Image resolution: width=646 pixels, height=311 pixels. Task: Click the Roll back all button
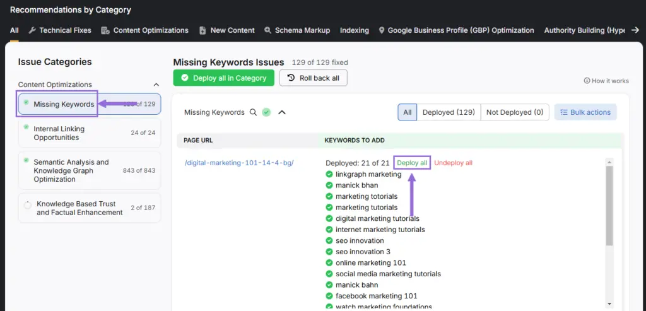[313, 78]
